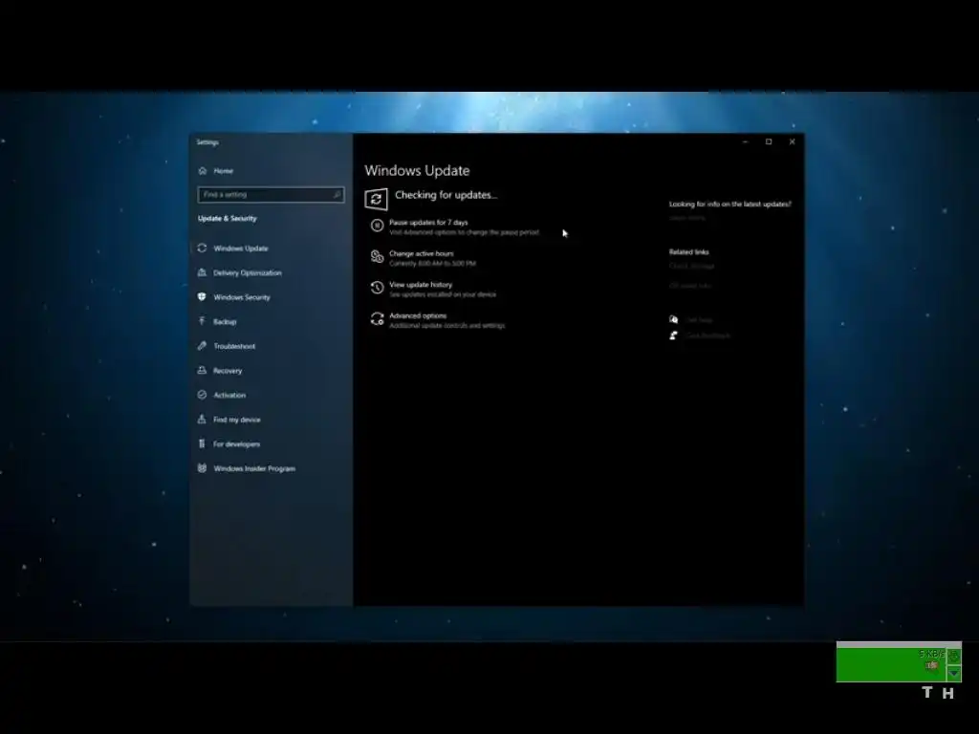Click the Update & Security section heading

coord(228,219)
